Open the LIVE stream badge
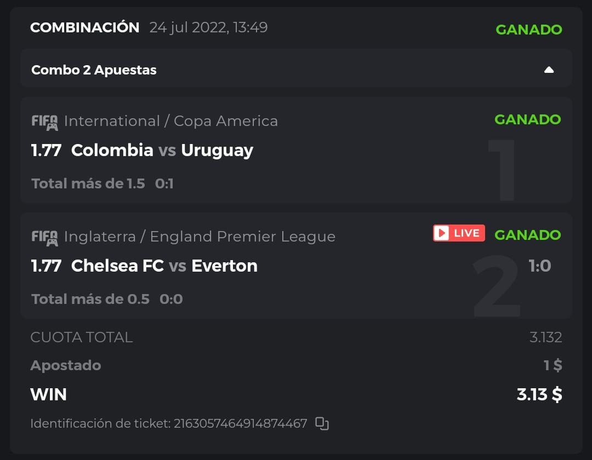592x460 pixels. (459, 233)
